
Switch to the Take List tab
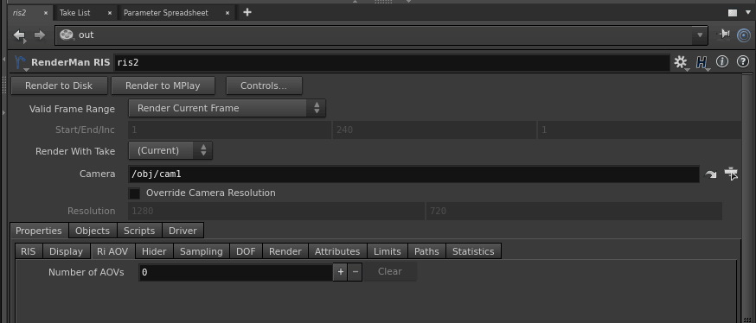(74, 13)
